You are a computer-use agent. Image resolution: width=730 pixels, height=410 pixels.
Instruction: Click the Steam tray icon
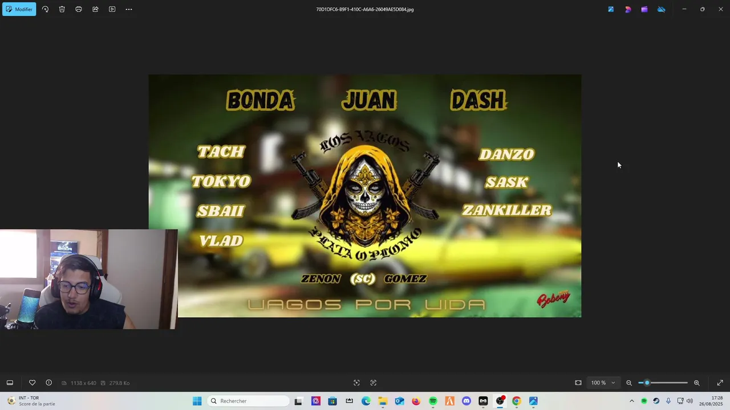coord(656,401)
